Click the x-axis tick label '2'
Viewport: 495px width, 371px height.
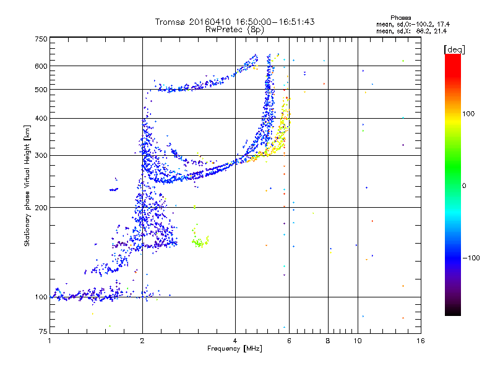[142, 341]
